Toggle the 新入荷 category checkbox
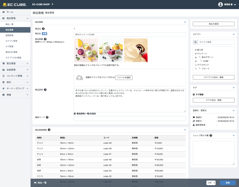 tap(196, 50)
